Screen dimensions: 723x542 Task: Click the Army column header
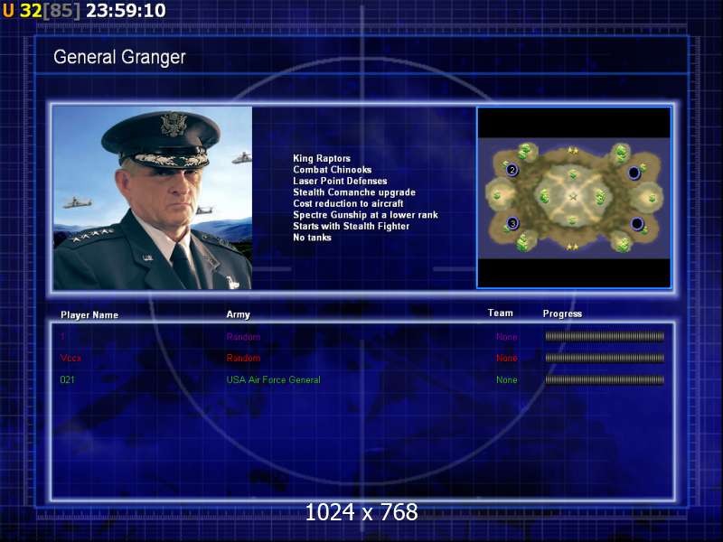[x=238, y=314]
